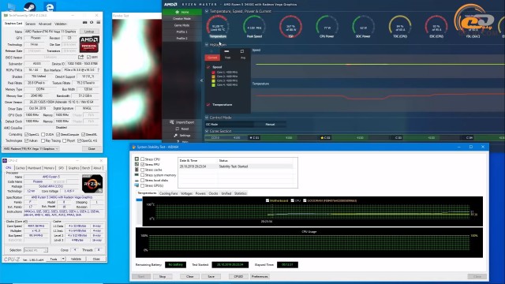Click Temperature gauge in Ryzen Master

218,27
